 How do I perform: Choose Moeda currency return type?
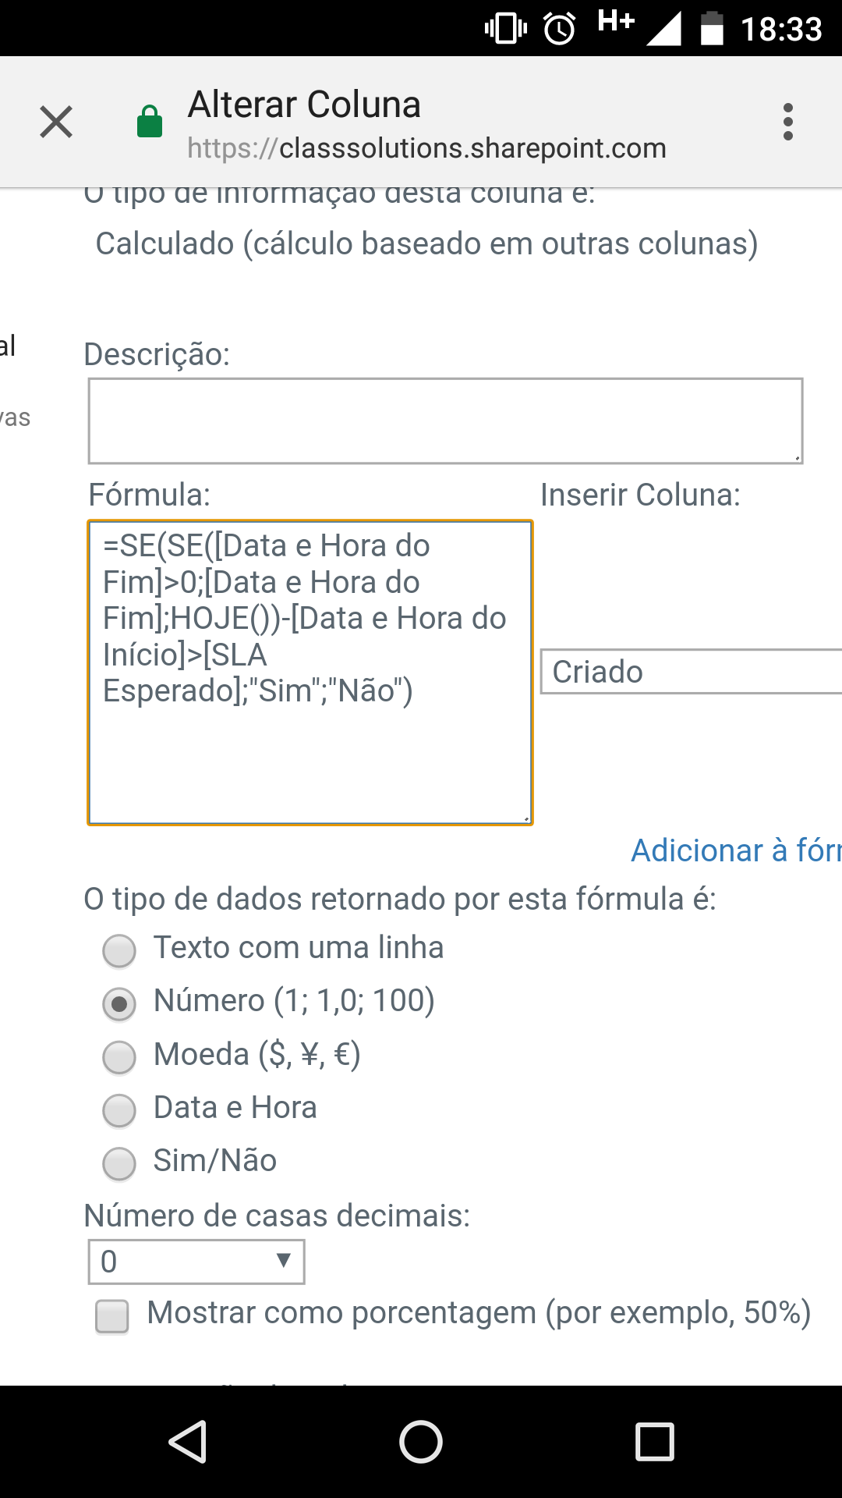click(x=119, y=1057)
